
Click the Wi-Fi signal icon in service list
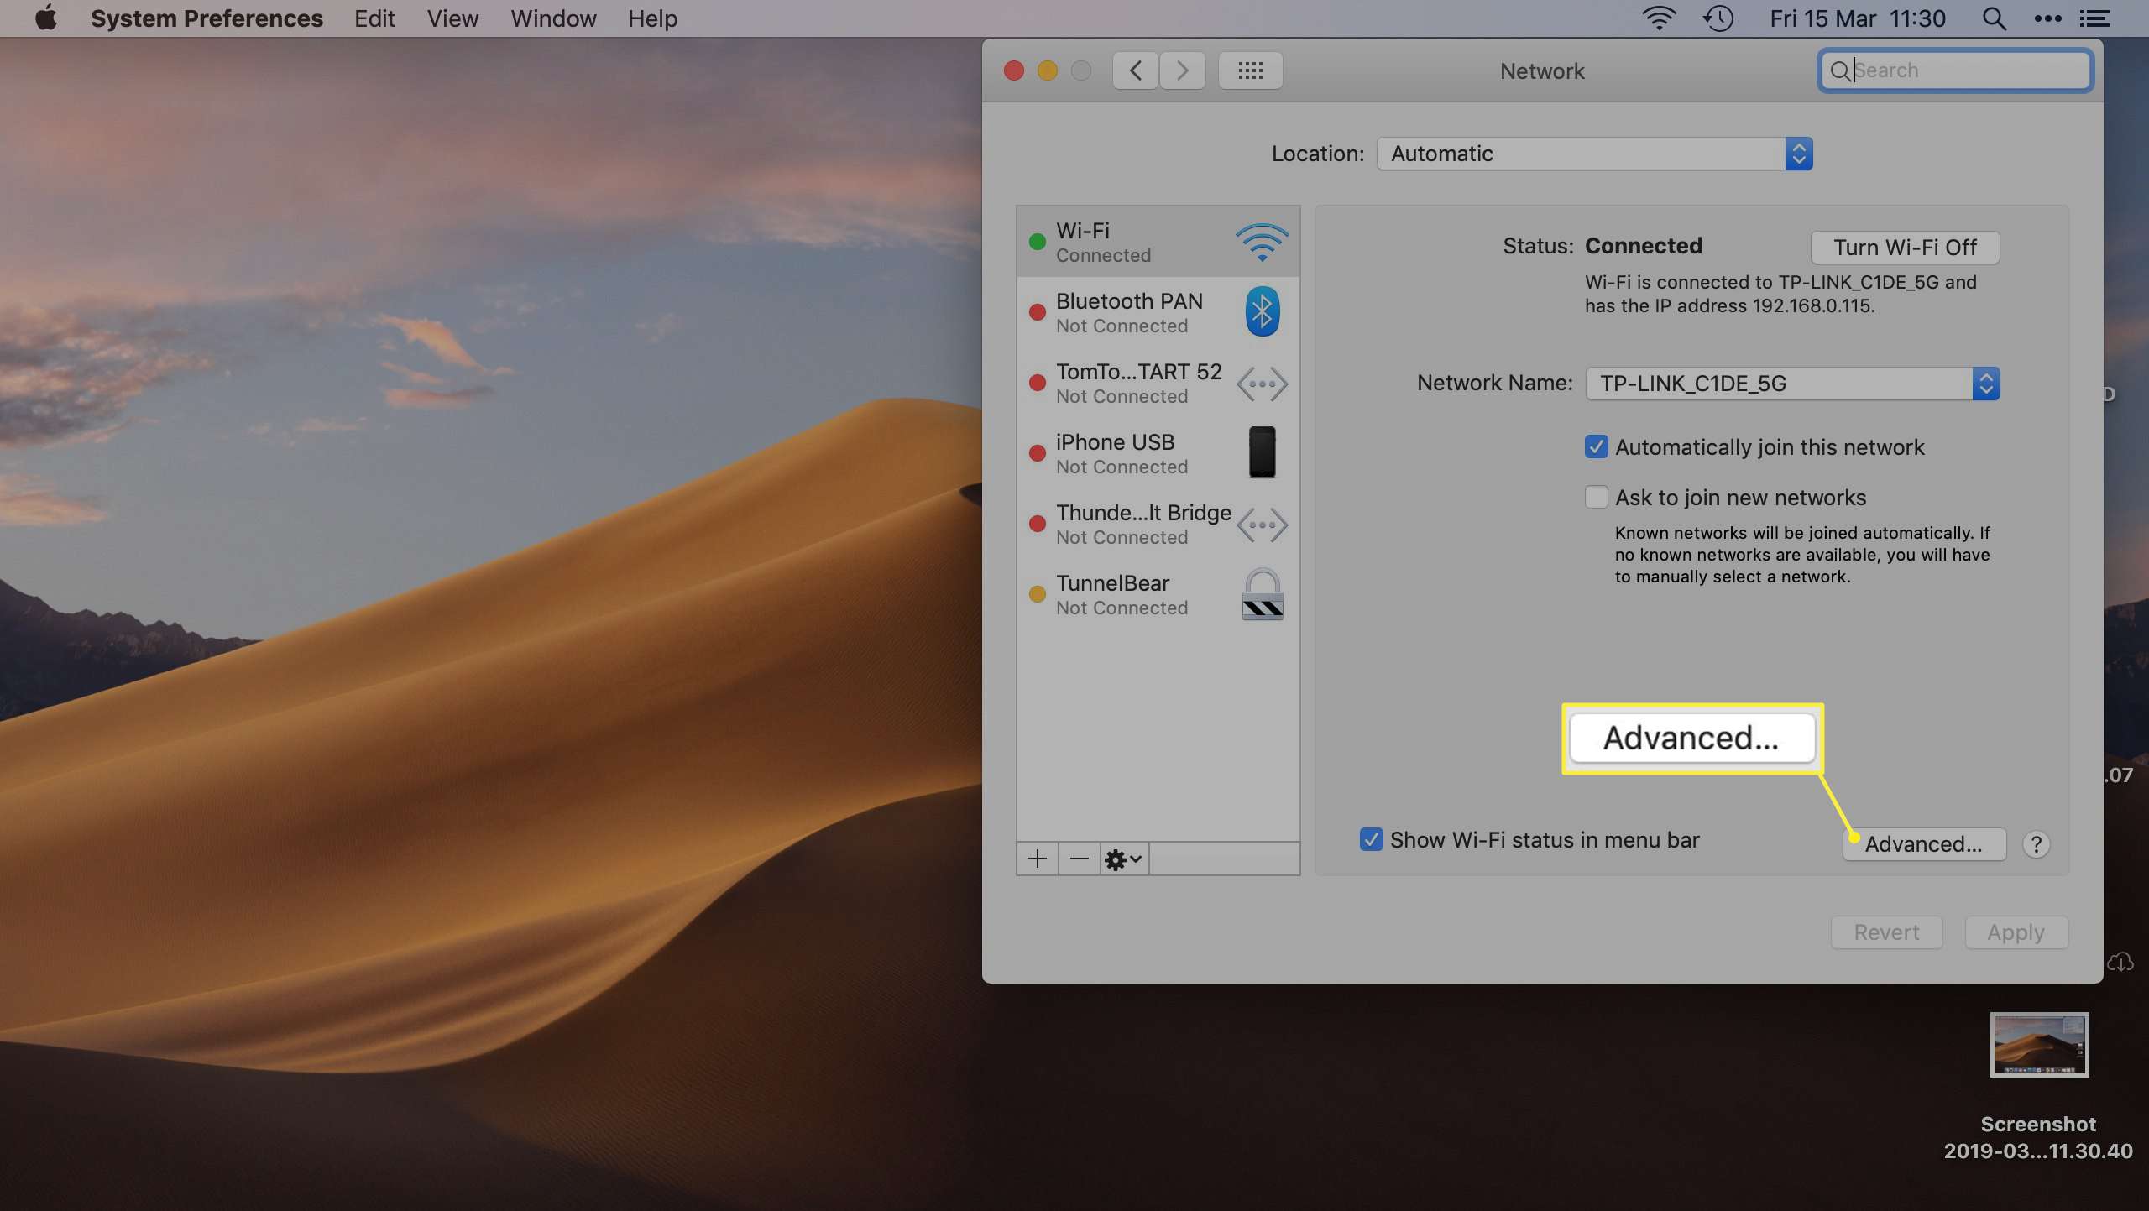point(1262,242)
